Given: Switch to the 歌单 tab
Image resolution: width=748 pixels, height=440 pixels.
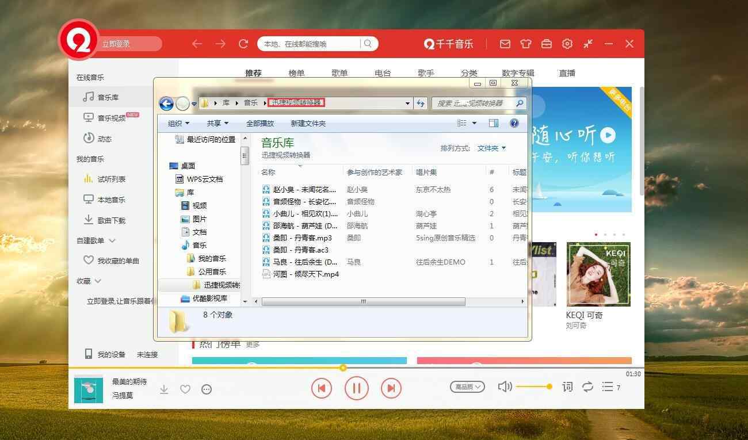Looking at the screenshot, I should pyautogui.click(x=339, y=73).
